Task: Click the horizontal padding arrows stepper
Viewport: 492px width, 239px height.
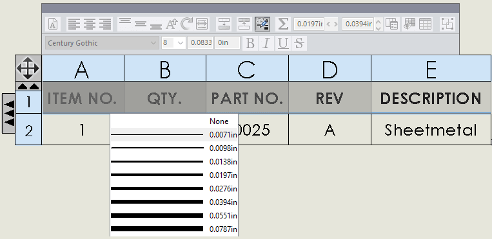Action: click(331, 24)
